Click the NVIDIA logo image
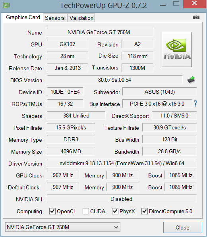207x237 pixels. click(x=177, y=49)
